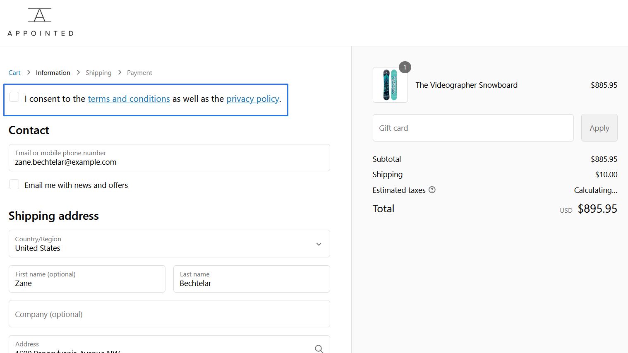
Task: Return to Cart via the breadcrumb link
Action: pyautogui.click(x=14, y=72)
